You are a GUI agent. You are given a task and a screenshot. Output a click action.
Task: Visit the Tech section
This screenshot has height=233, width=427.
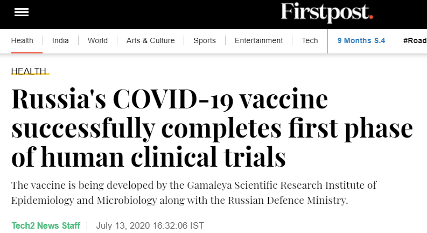(x=310, y=40)
